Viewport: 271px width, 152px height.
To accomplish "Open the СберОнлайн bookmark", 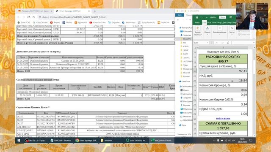I will 40,22.
